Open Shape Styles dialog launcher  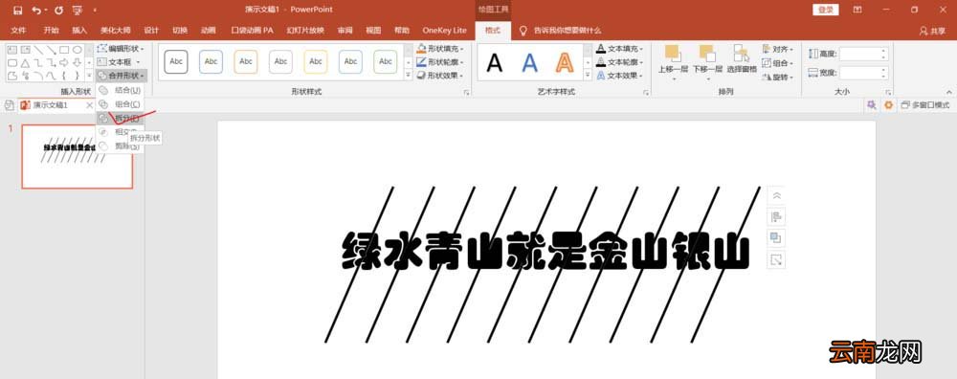(x=467, y=92)
